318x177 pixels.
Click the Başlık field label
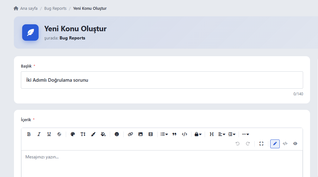(26, 66)
